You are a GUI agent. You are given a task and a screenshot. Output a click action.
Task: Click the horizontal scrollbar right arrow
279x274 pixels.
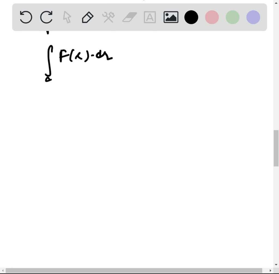270,270
